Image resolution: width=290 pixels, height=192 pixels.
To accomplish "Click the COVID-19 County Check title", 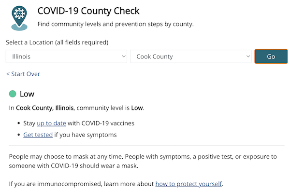I will (88, 11).
